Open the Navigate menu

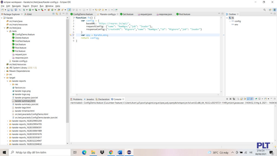point(16,6)
